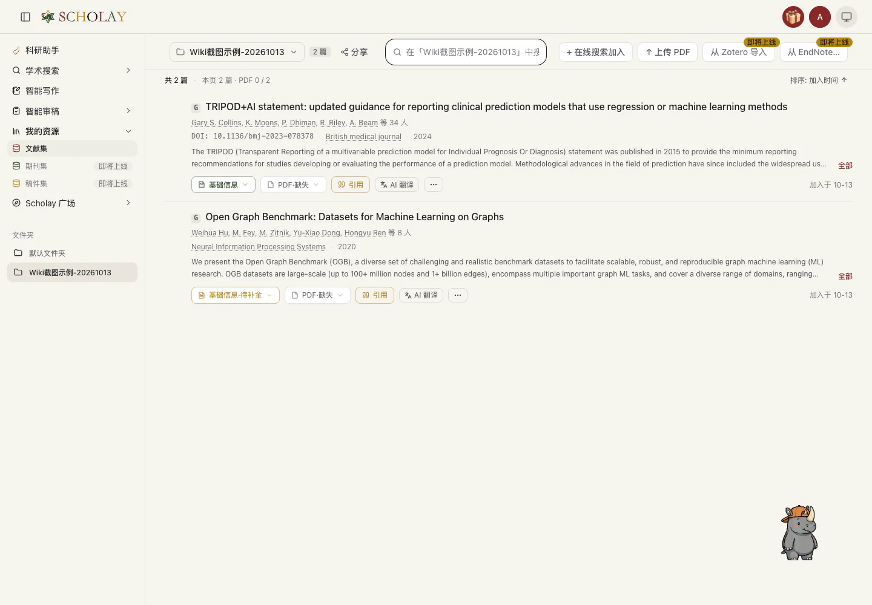Click the 上传 PDF button
The width and height of the screenshot is (872, 605).
click(667, 52)
